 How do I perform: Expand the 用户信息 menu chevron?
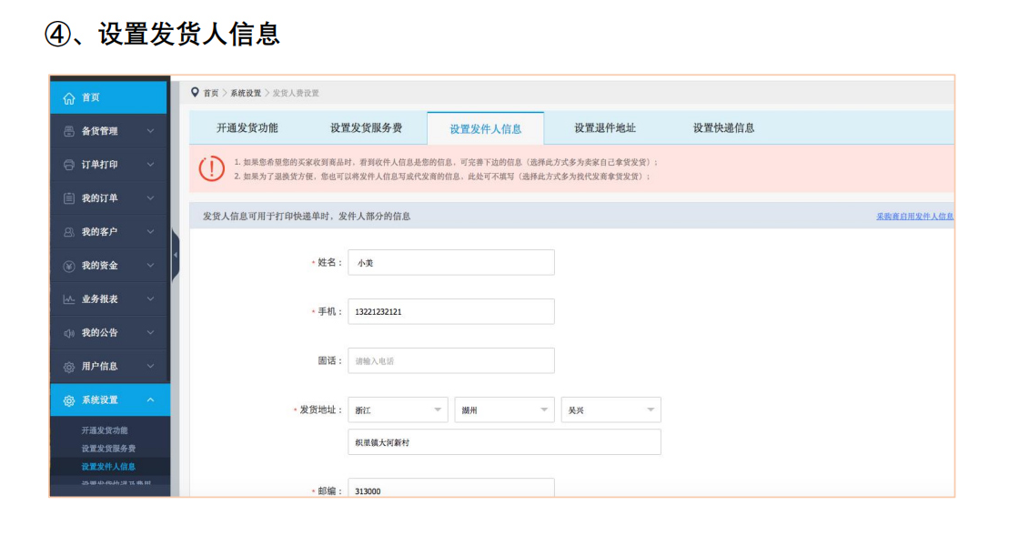click(x=150, y=366)
